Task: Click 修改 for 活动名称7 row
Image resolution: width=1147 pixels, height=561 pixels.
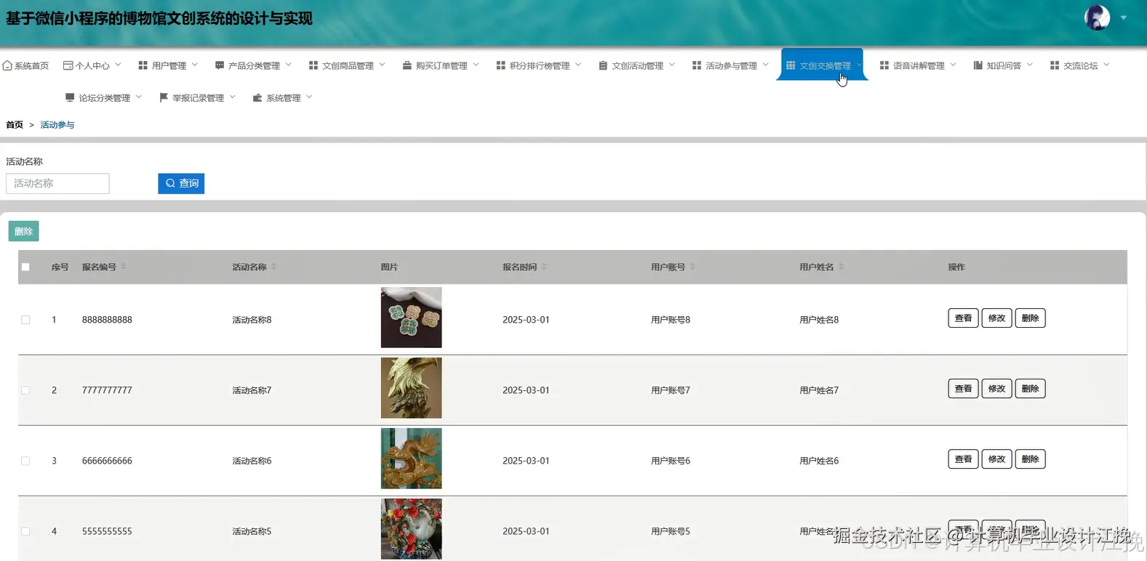Action: pos(996,389)
